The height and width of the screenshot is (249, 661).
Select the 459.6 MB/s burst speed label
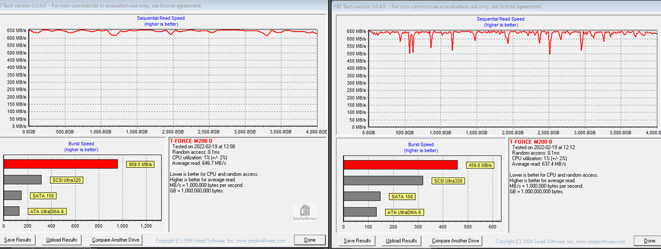coord(480,165)
